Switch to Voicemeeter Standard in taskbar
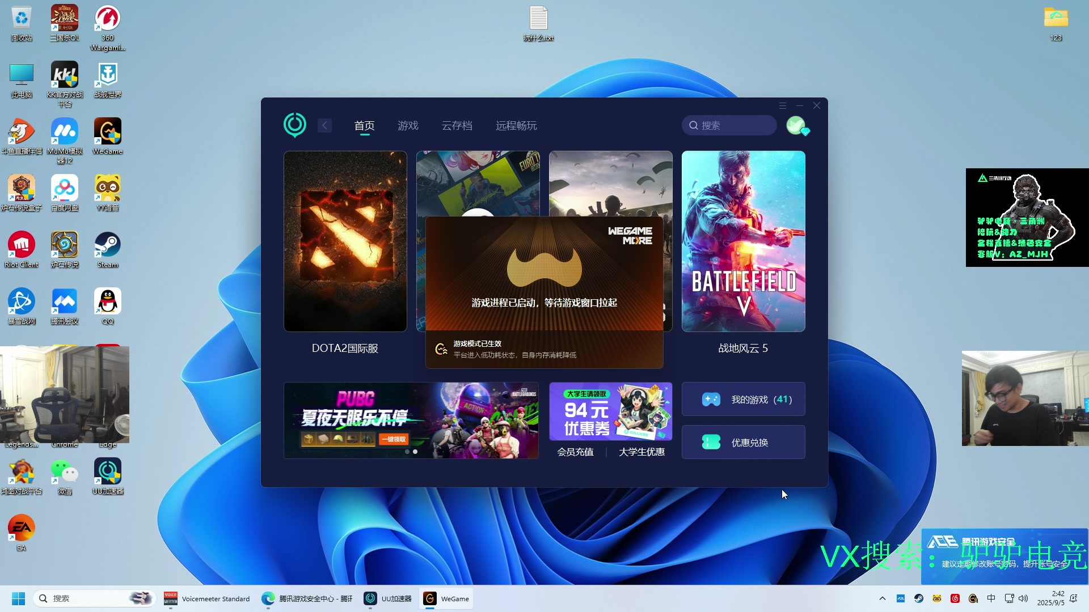1089x612 pixels. pos(207,598)
